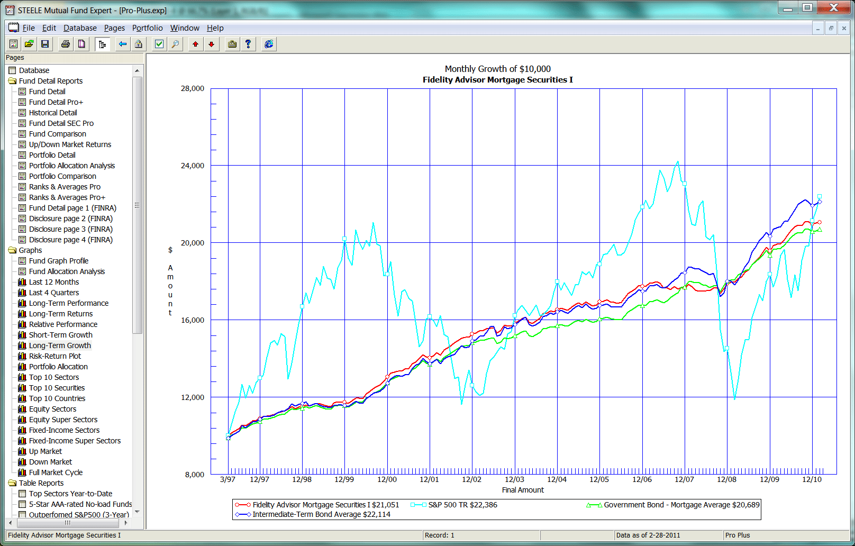Open Fund Detail page
Viewport: 855px width, 546px height.
pyautogui.click(x=47, y=92)
